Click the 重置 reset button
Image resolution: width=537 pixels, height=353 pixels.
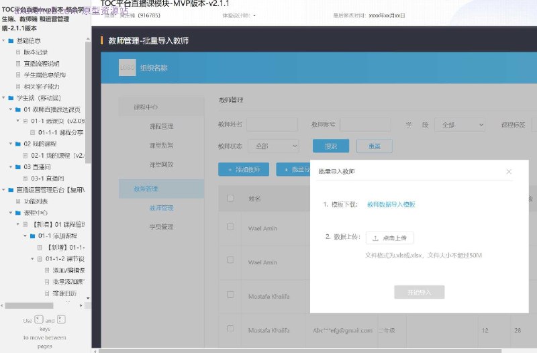pos(375,146)
